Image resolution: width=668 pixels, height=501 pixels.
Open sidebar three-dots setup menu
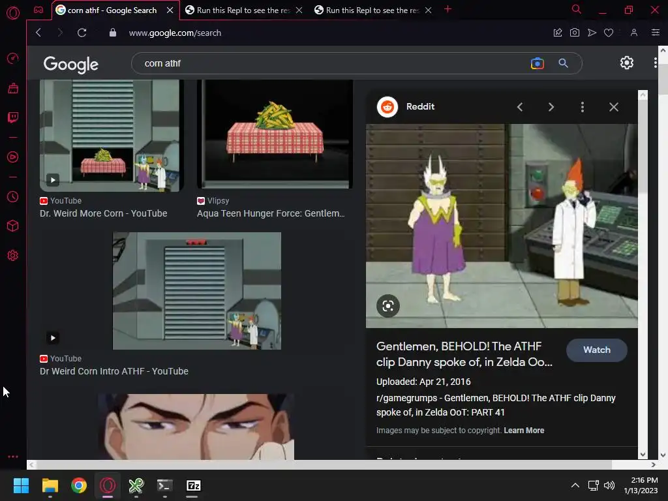tap(13, 456)
